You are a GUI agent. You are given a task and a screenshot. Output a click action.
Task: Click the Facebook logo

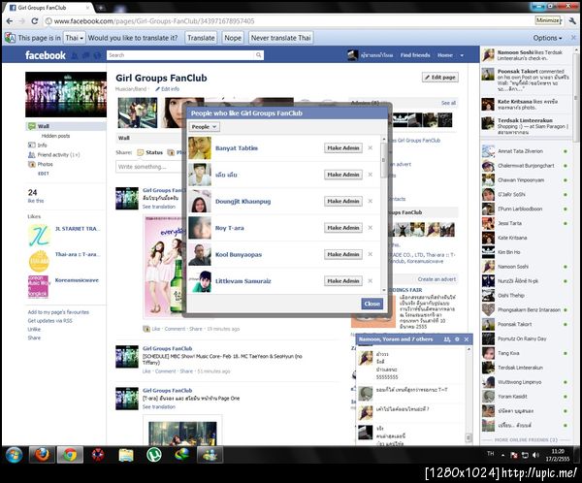tap(46, 55)
